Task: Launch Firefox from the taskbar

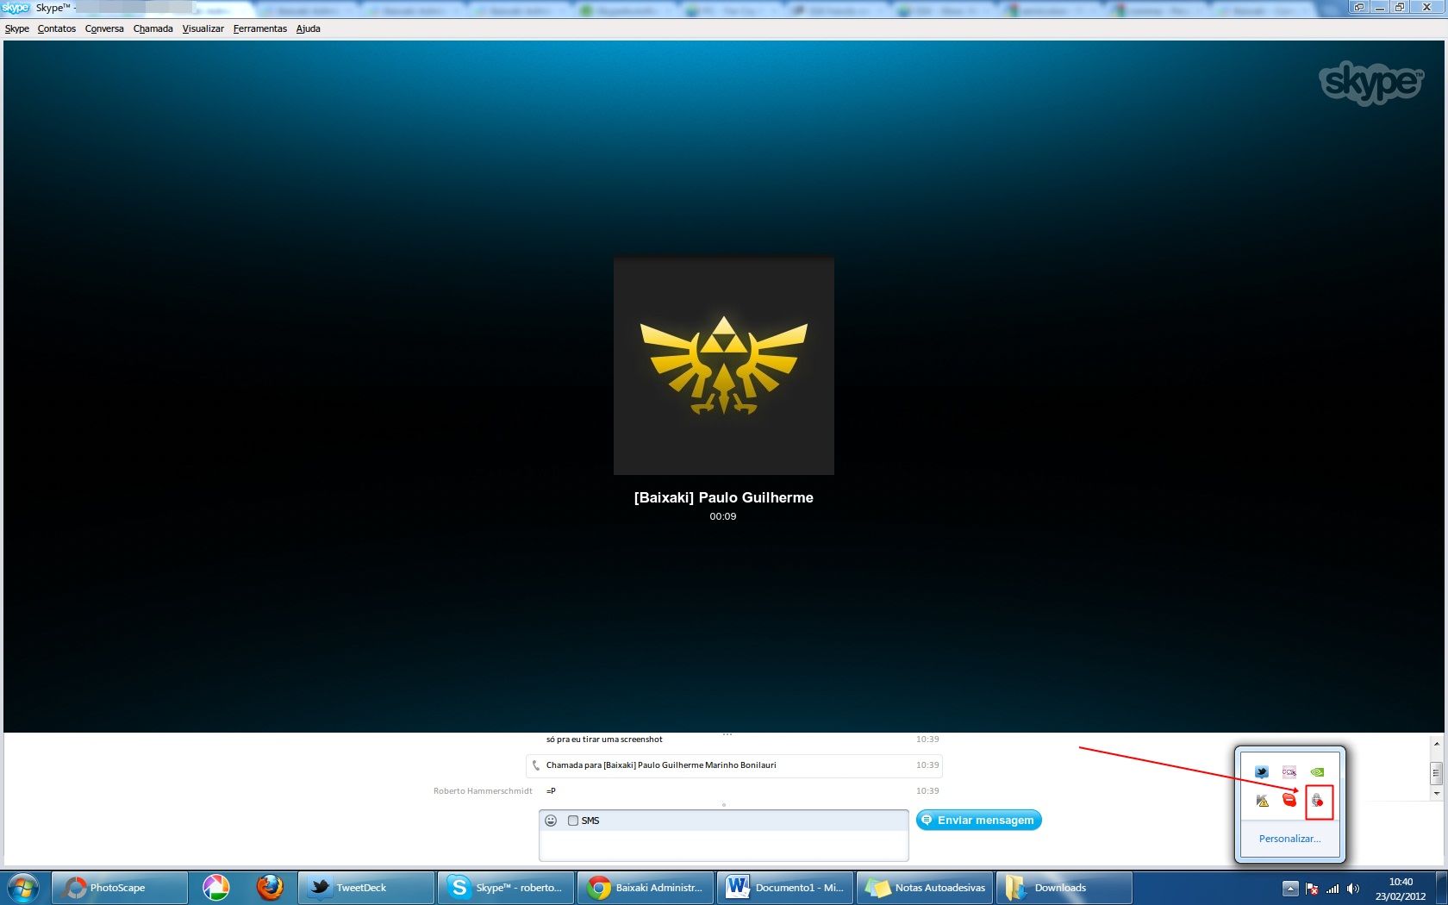Action: click(270, 888)
